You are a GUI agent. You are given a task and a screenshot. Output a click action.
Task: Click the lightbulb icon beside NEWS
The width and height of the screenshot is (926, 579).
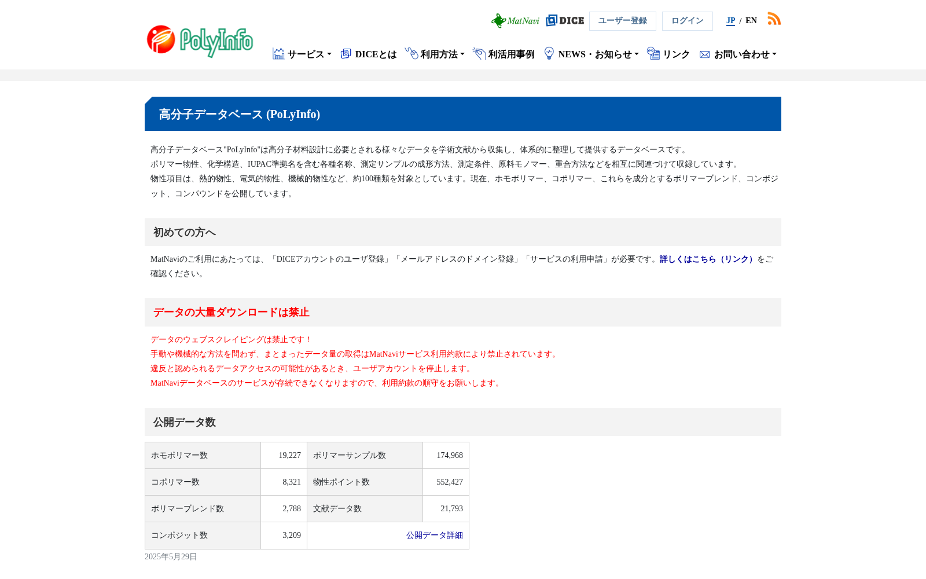(x=549, y=53)
